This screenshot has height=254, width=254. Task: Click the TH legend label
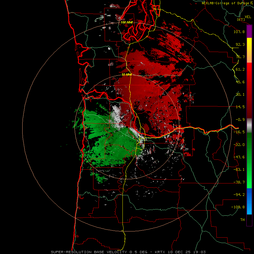coord(242,220)
